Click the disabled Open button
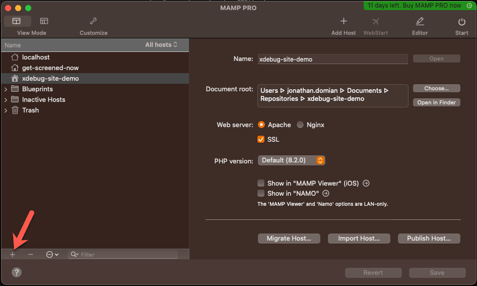 coord(437,59)
